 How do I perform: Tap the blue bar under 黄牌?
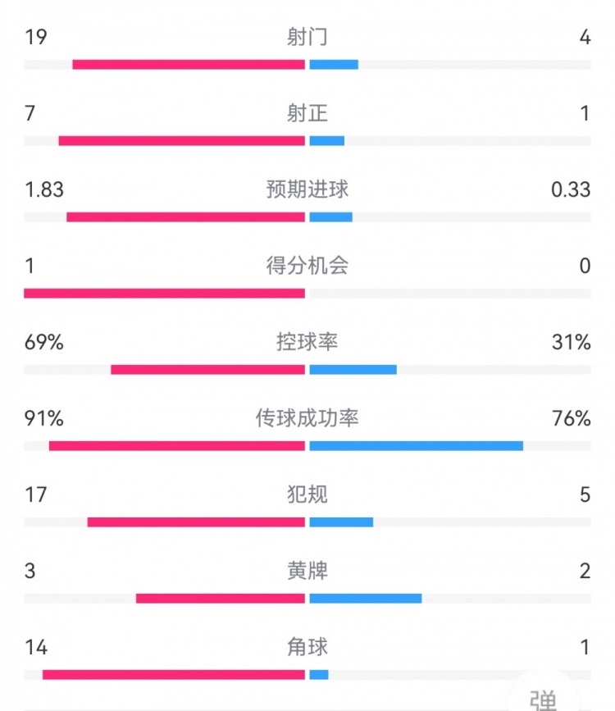coord(366,598)
